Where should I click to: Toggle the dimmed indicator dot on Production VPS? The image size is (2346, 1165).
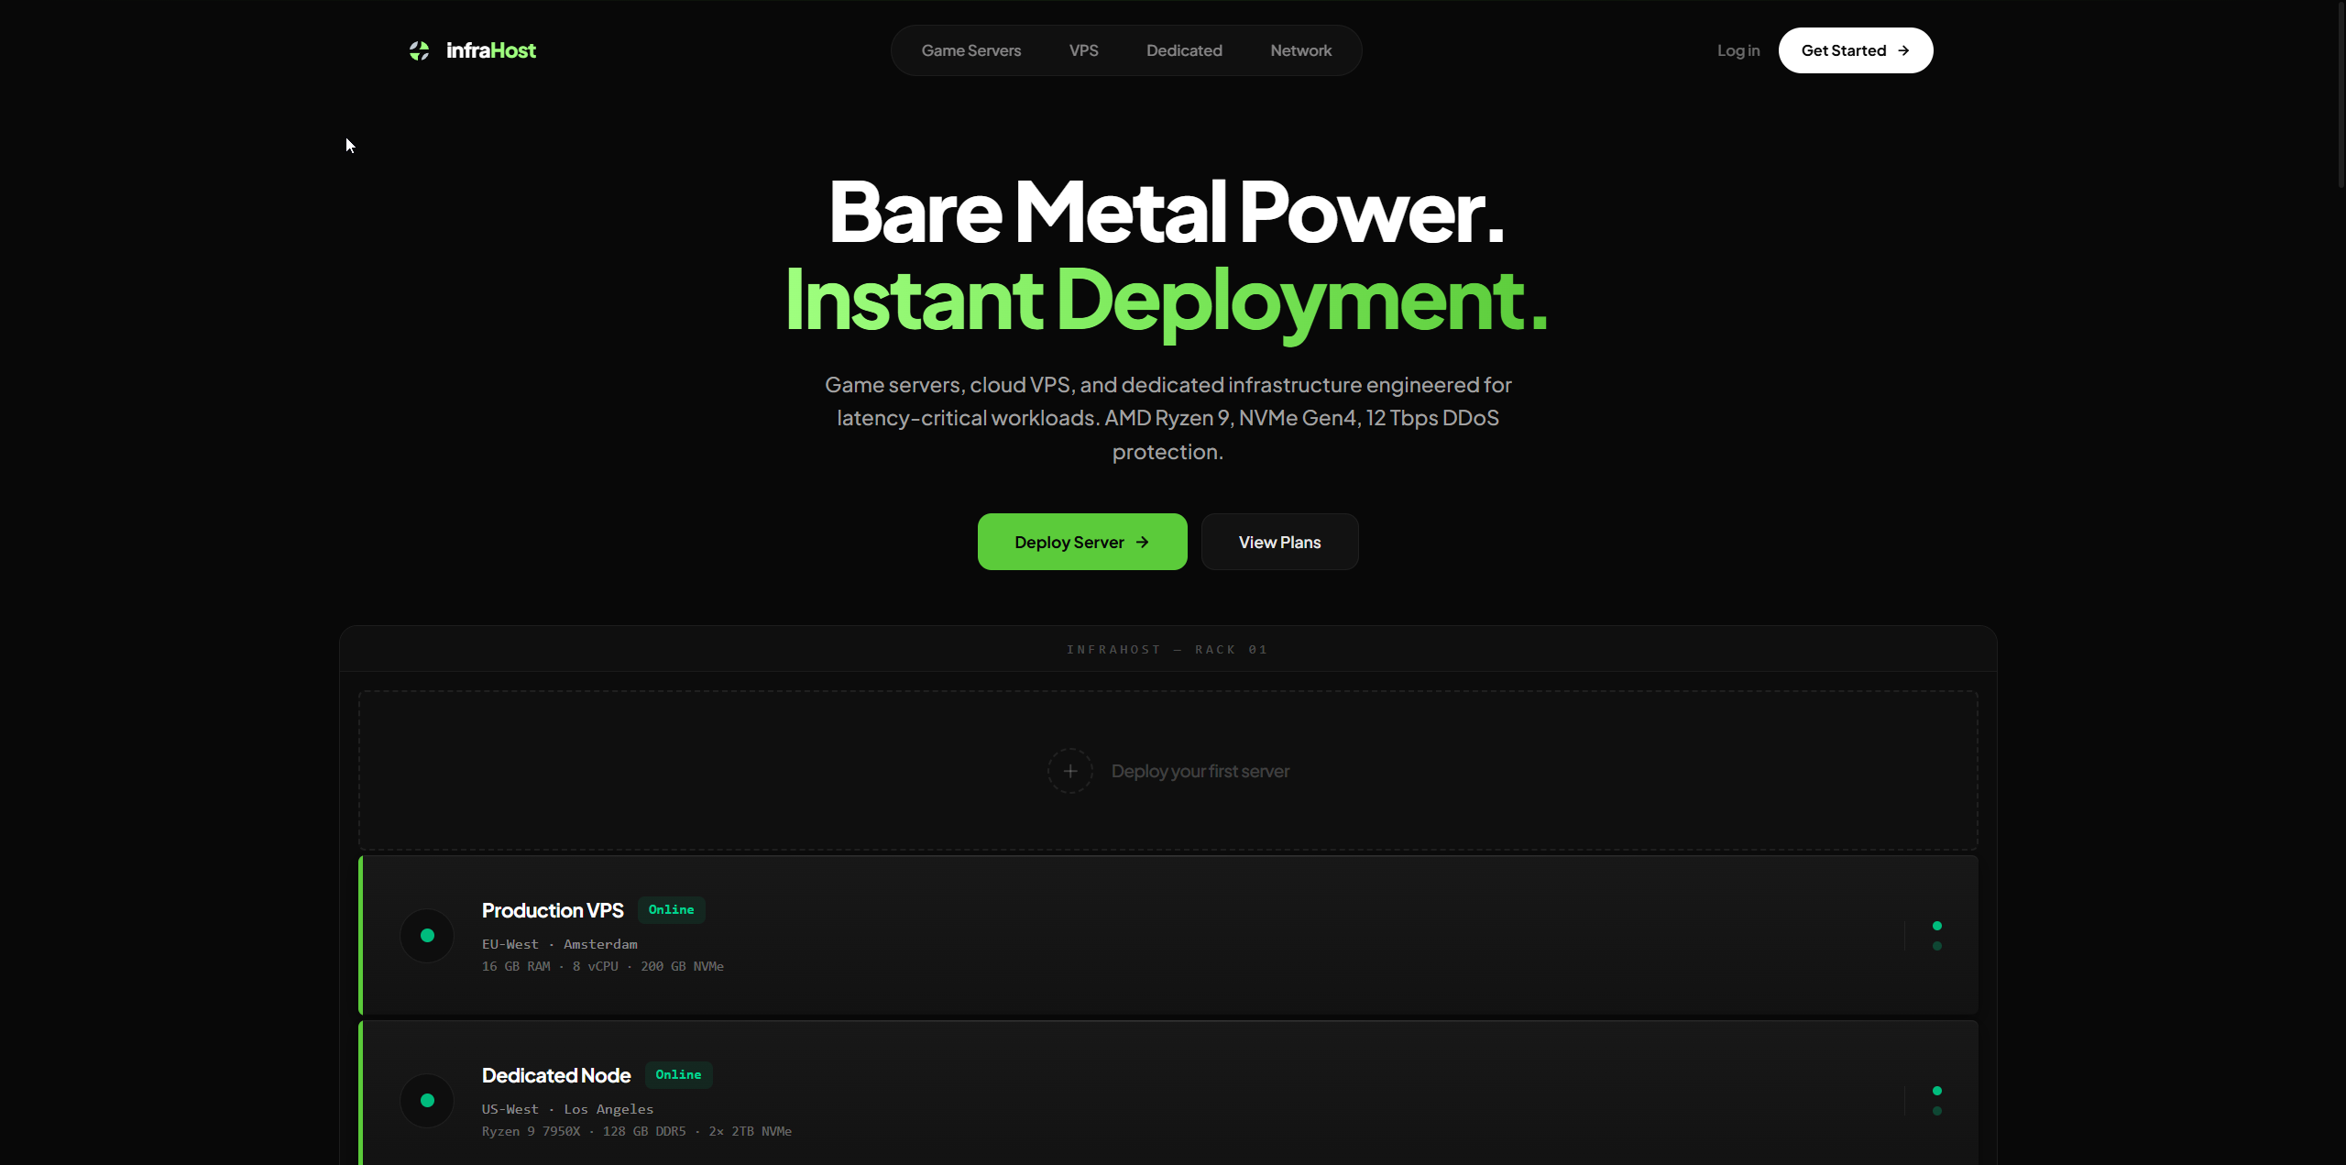[1937, 944]
